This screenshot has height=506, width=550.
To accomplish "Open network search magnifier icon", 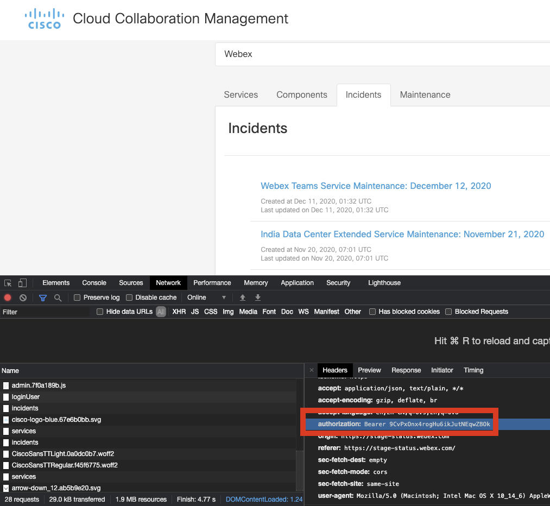I will pyautogui.click(x=58, y=298).
